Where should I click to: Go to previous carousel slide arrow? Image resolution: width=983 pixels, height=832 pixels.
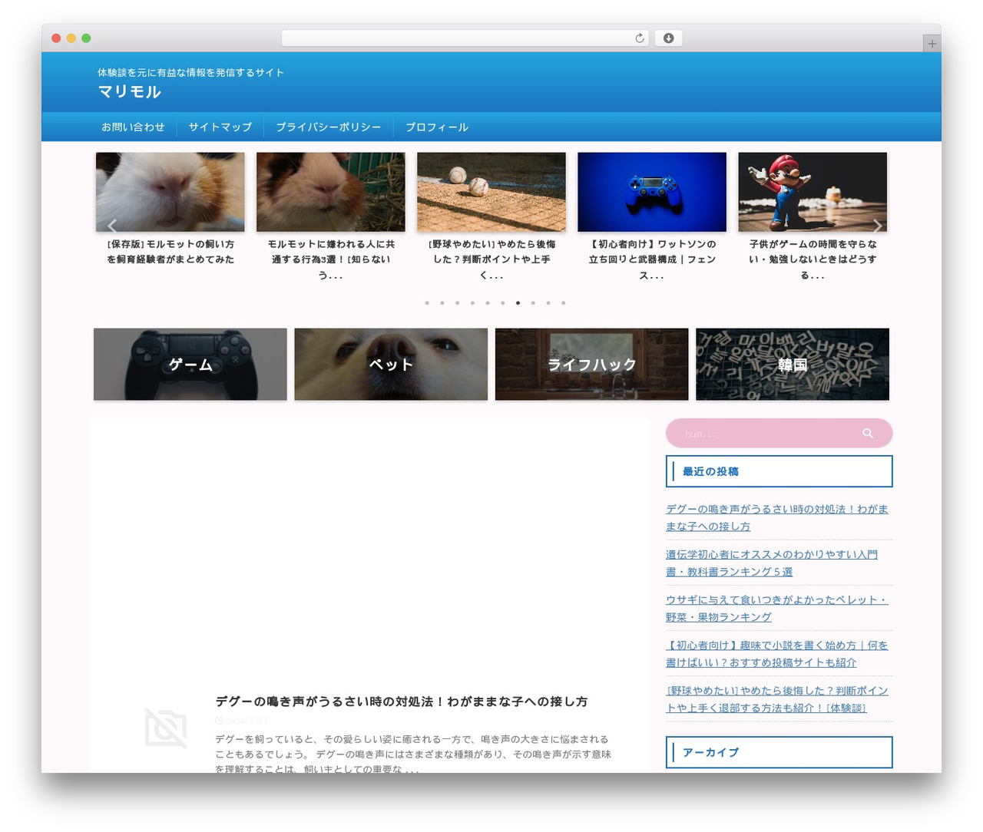tap(112, 226)
